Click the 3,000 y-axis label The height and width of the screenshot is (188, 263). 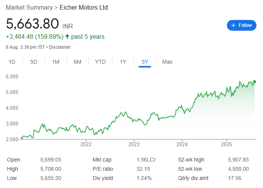pyautogui.click(x=12, y=124)
